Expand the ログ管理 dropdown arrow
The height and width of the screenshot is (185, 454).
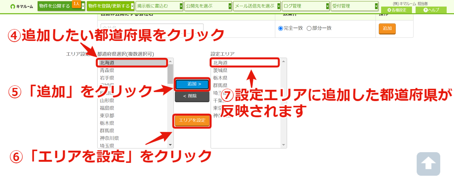click(x=328, y=6)
